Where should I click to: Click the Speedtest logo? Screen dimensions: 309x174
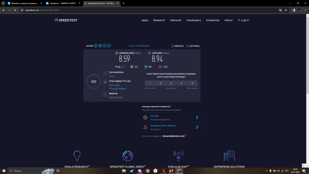click(66, 20)
